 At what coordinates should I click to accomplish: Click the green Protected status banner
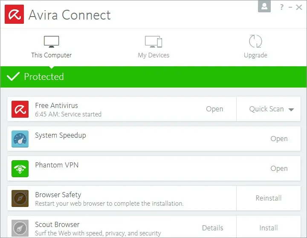153,77
